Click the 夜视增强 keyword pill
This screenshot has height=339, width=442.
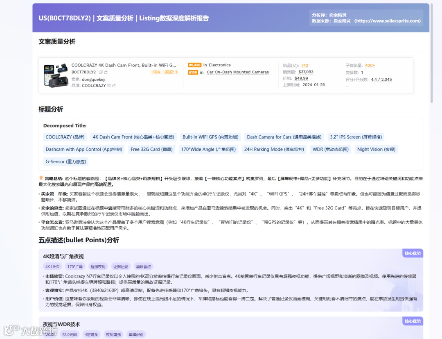[113, 334]
